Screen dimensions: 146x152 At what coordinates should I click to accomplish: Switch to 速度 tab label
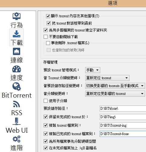[x=17, y=78]
